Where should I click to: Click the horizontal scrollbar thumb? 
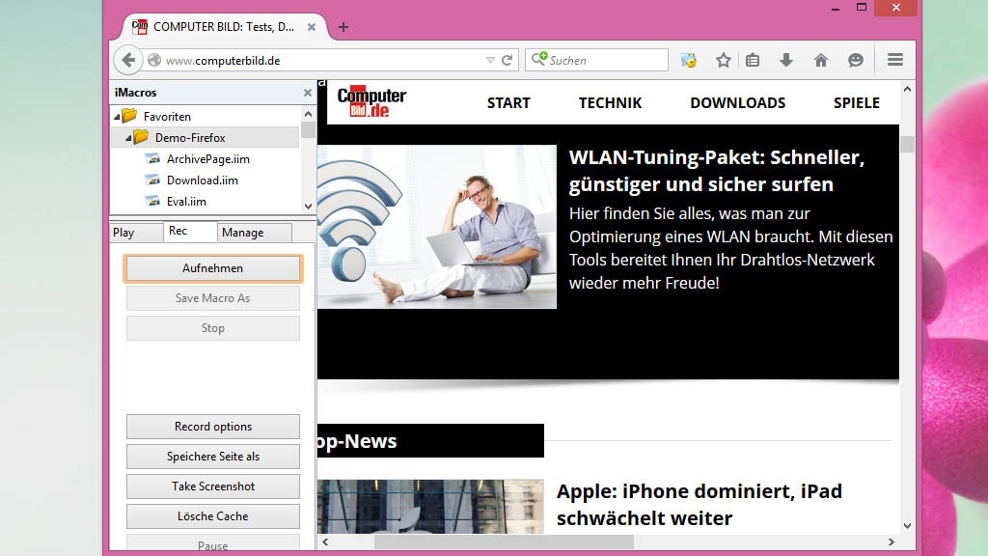coord(504,542)
